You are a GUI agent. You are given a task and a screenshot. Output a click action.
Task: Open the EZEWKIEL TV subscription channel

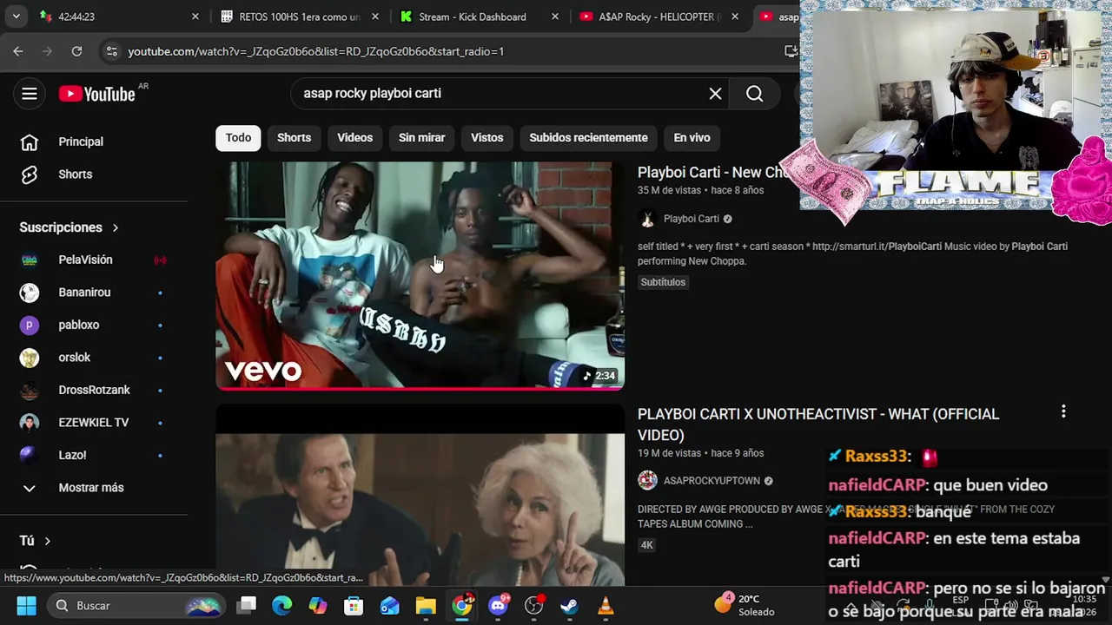[x=94, y=423]
